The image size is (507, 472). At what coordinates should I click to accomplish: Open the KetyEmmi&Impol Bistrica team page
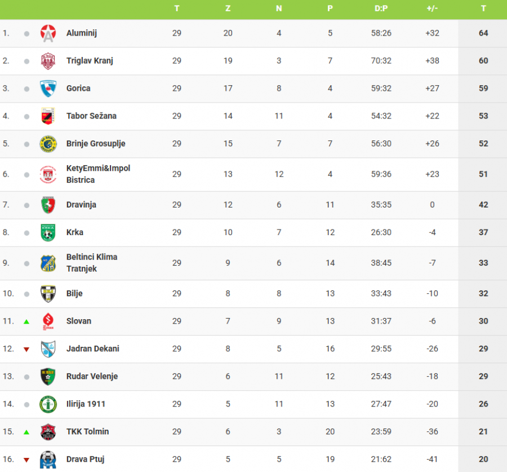[x=98, y=174]
